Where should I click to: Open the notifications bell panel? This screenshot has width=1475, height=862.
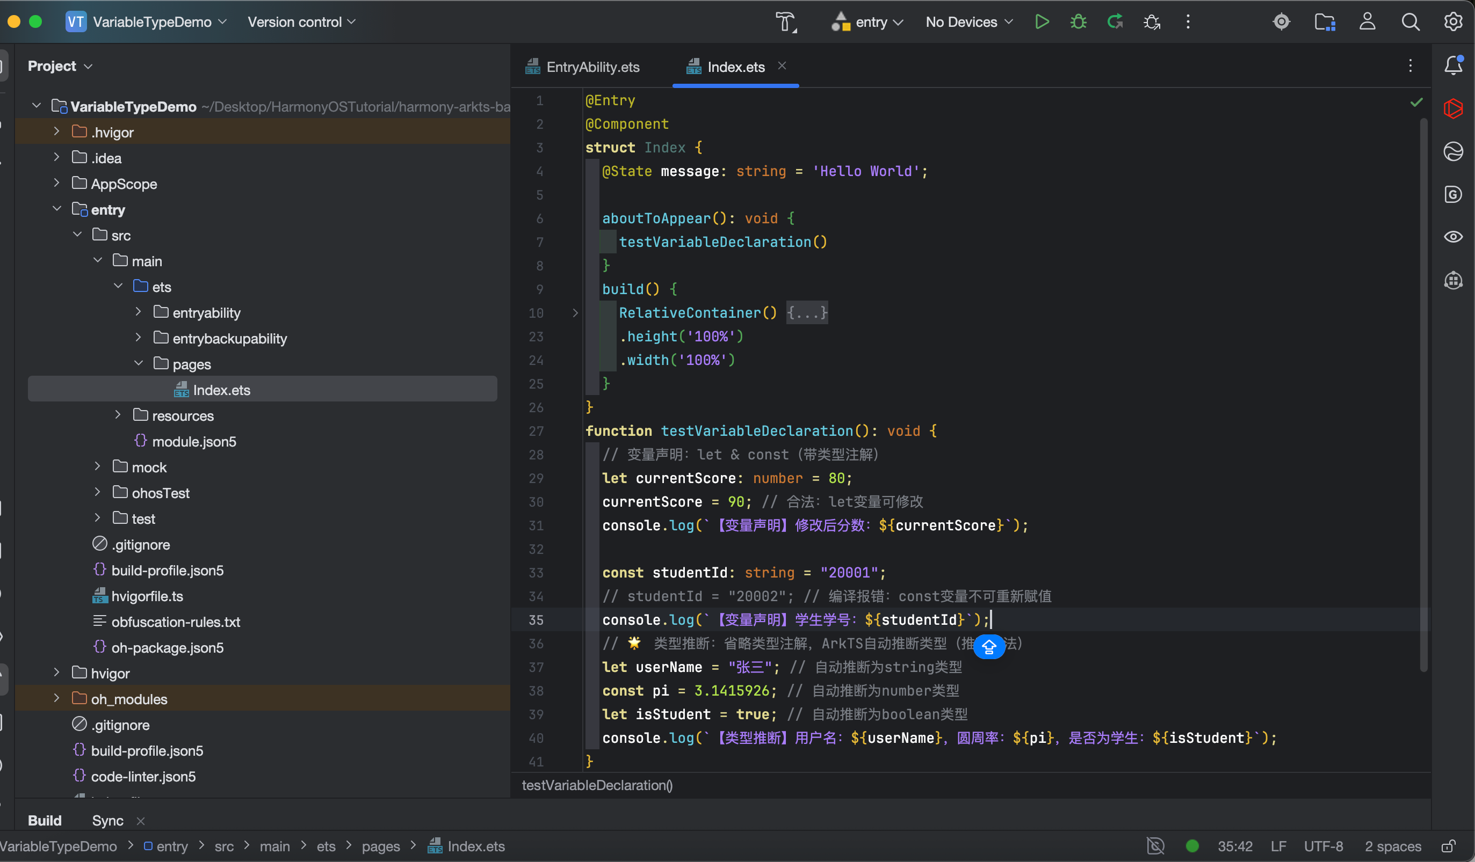[1454, 65]
